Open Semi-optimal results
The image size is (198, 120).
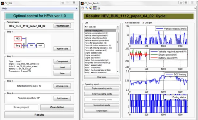pyautogui.click(x=102, y=105)
